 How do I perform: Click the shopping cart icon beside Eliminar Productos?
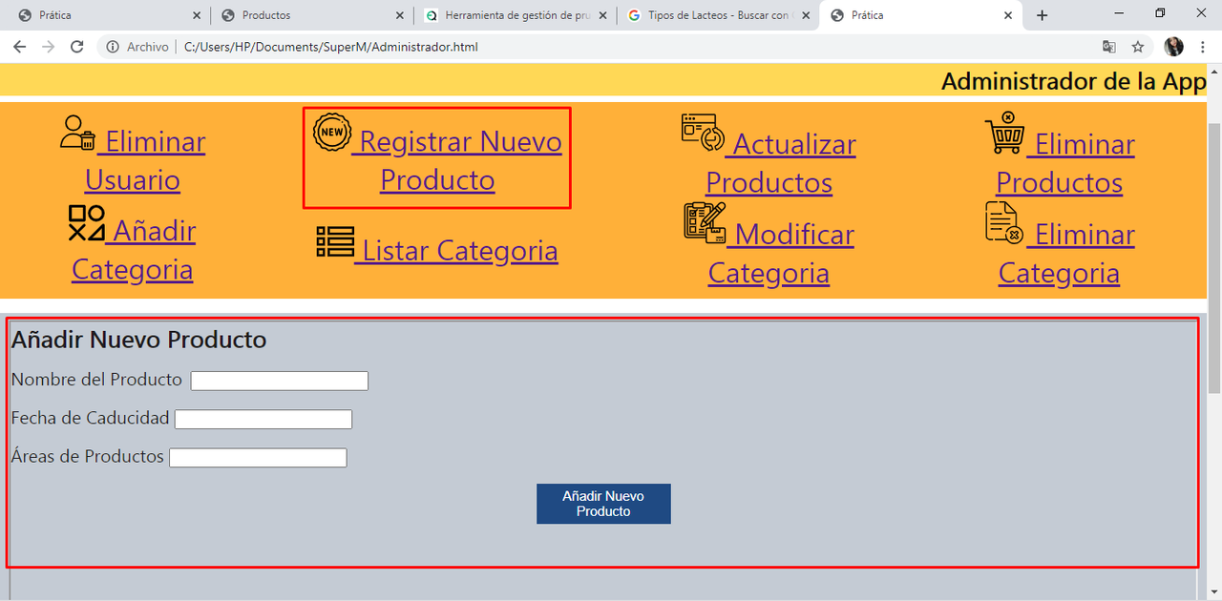coord(1005,133)
